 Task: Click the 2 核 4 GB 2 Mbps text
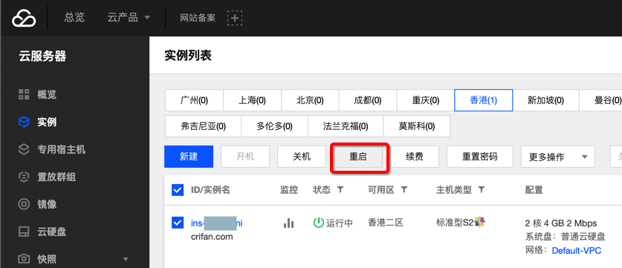point(561,223)
